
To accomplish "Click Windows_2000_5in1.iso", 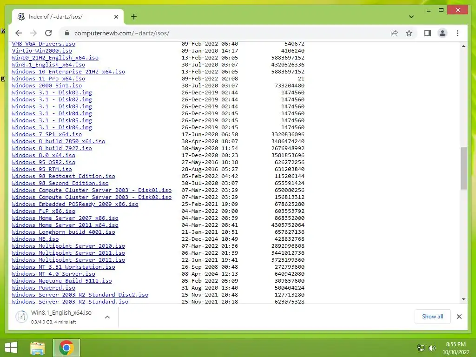I will [x=47, y=86].
